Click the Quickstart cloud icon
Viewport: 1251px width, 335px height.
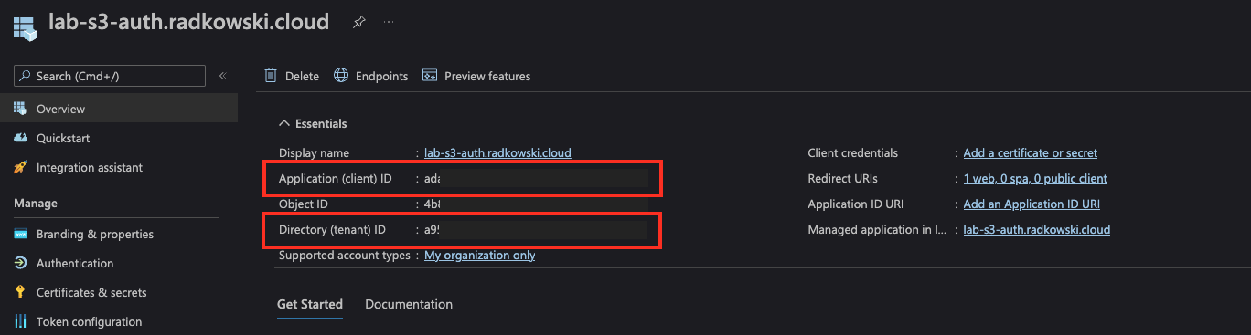(20, 138)
